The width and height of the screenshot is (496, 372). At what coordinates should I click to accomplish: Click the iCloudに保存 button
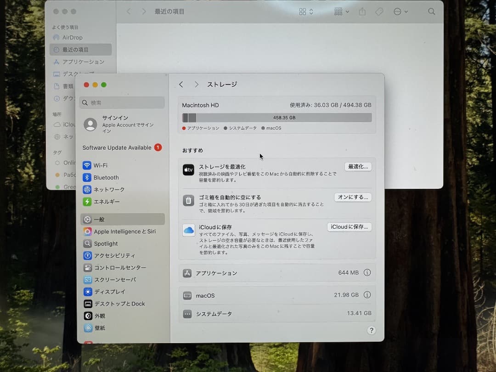349,226
